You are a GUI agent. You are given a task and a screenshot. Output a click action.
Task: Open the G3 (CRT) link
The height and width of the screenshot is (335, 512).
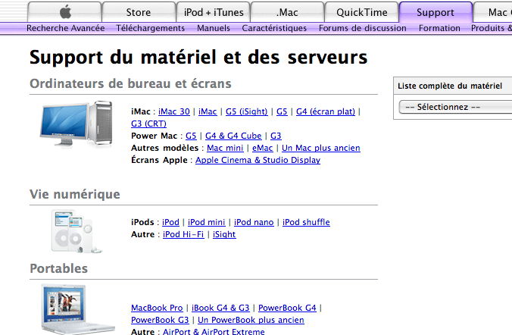[x=148, y=124]
